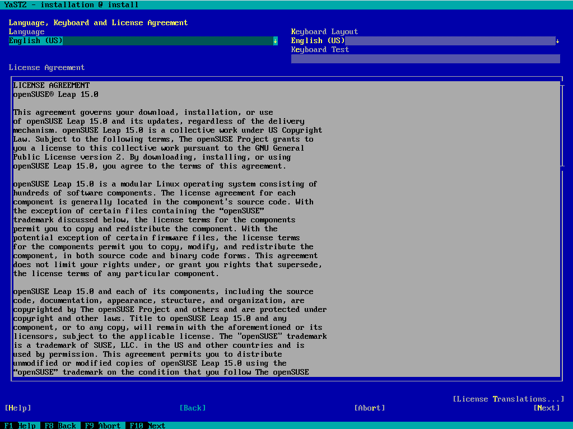The image size is (573, 429).
Task: Click the [Help] button
Action: pos(18,408)
